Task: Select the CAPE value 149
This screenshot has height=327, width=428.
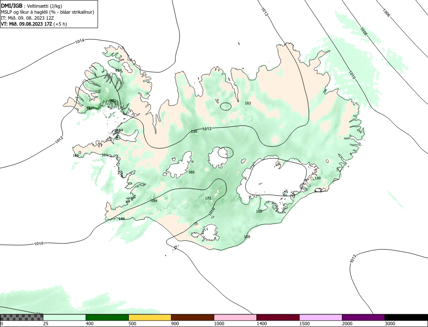Action: (x=122, y=219)
